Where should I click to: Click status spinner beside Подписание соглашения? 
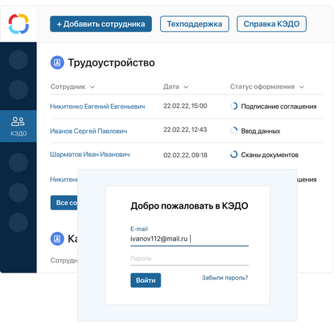point(234,106)
